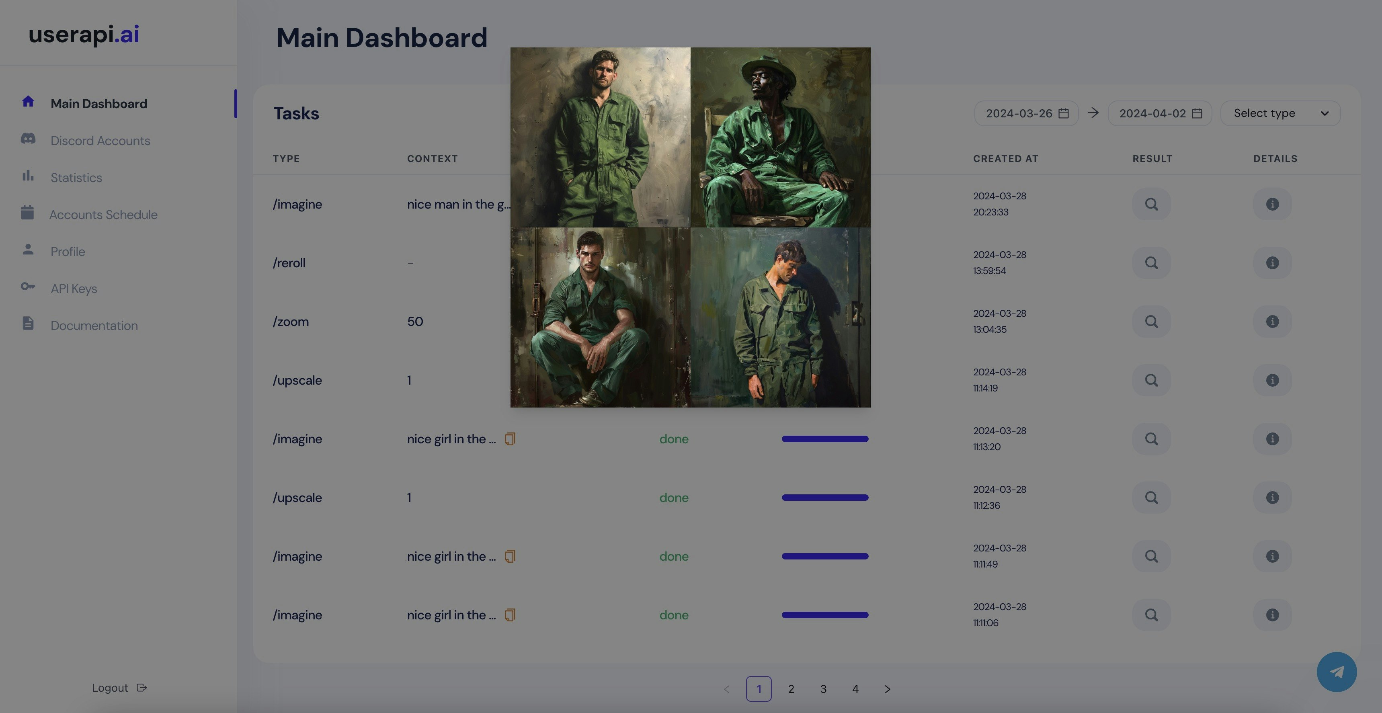The height and width of the screenshot is (713, 1382).
Task: Click progress bar of 11:12:36 /upscale task
Action: pos(824,498)
